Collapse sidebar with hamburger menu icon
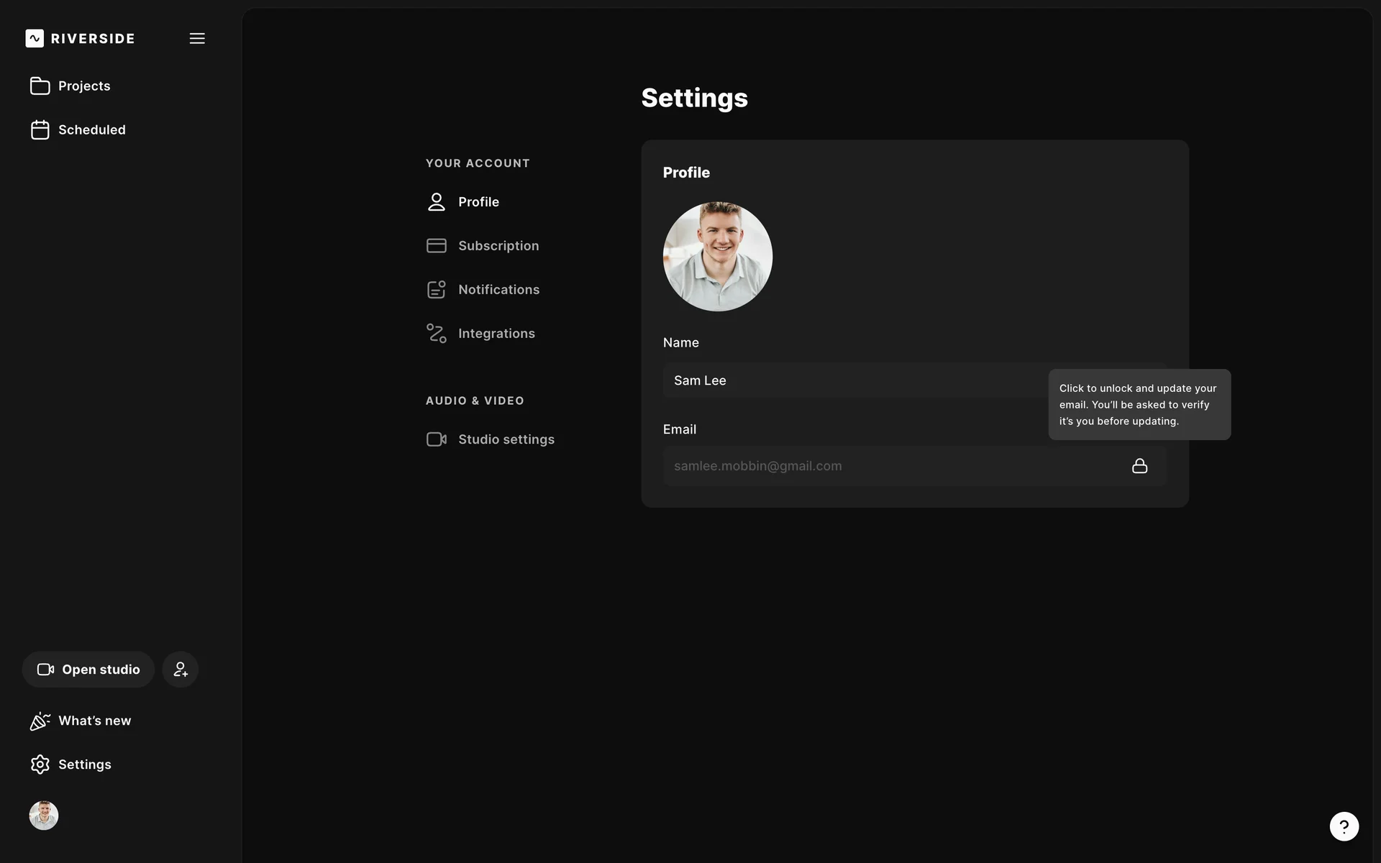This screenshot has width=1381, height=863. [x=197, y=38]
